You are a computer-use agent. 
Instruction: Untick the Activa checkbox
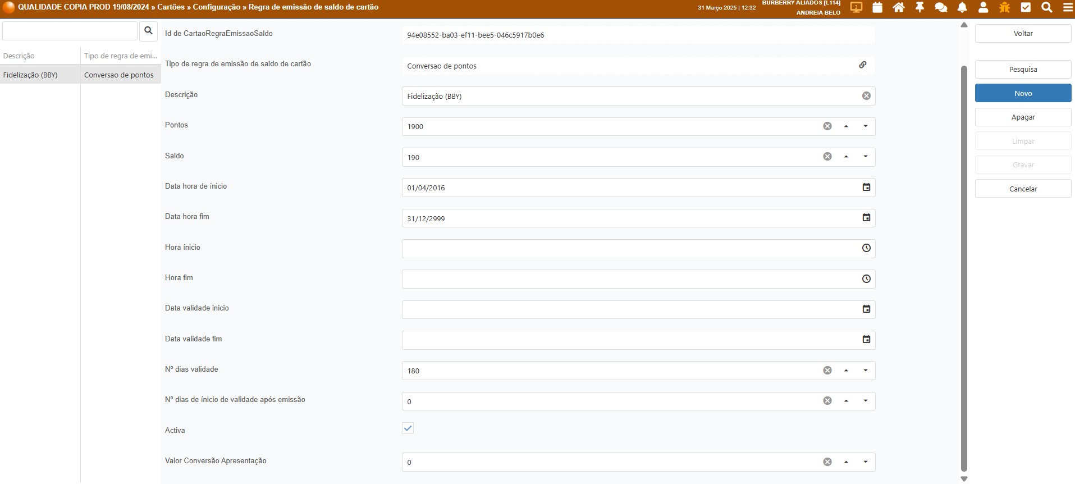(x=408, y=428)
